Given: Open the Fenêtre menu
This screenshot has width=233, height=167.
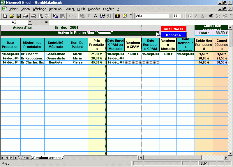Looking at the screenshot, I should (x=109, y=9).
